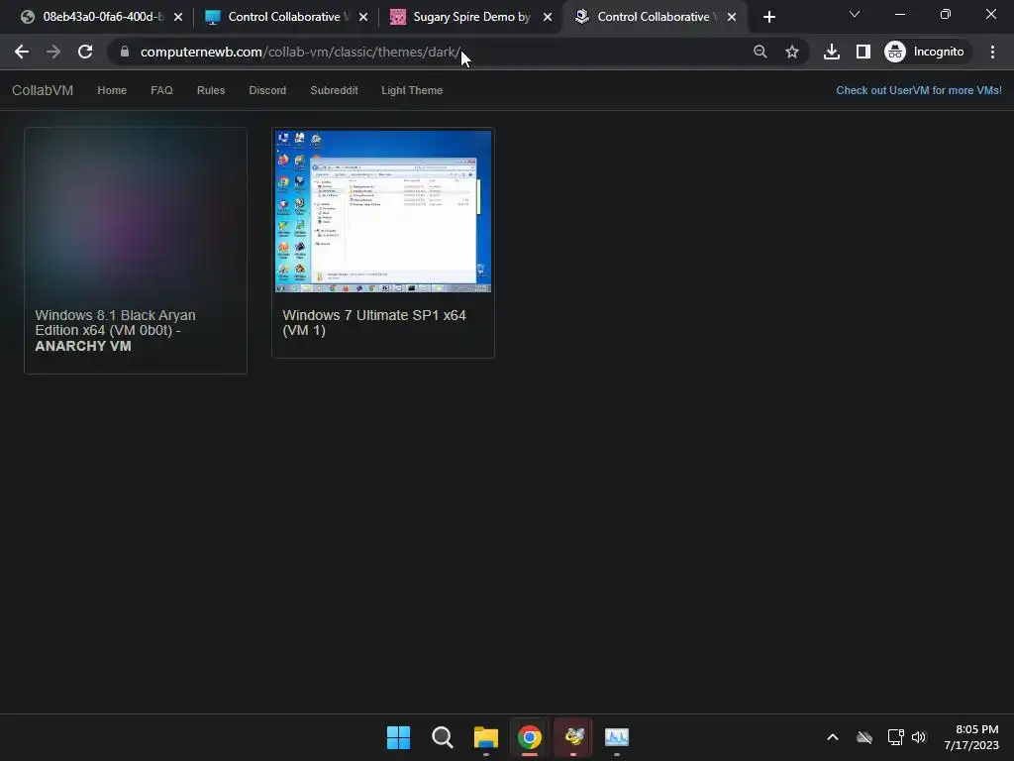The image size is (1014, 761).
Task: Switch to the 08eb43a0-0fa6-400d tab
Action: pos(101,17)
